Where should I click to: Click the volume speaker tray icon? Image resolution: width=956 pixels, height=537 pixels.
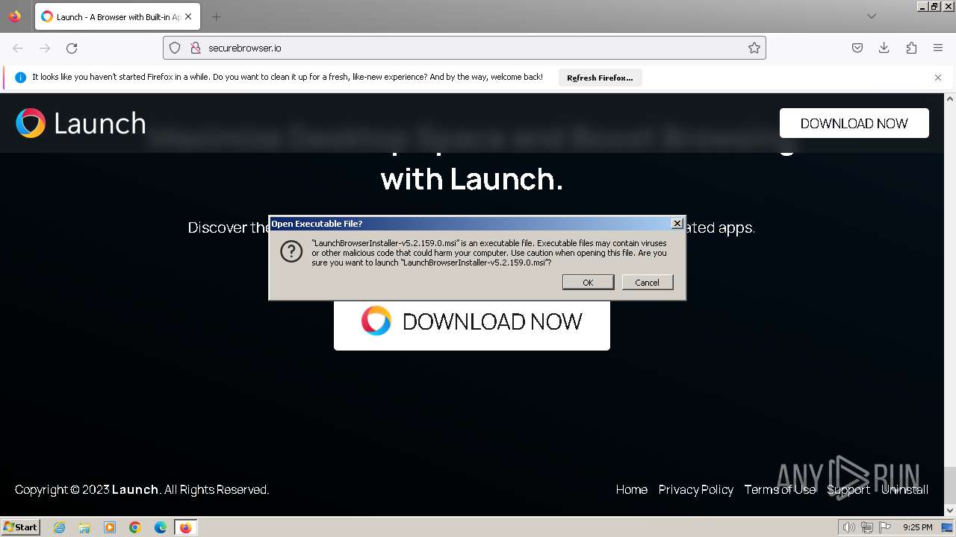pos(848,527)
